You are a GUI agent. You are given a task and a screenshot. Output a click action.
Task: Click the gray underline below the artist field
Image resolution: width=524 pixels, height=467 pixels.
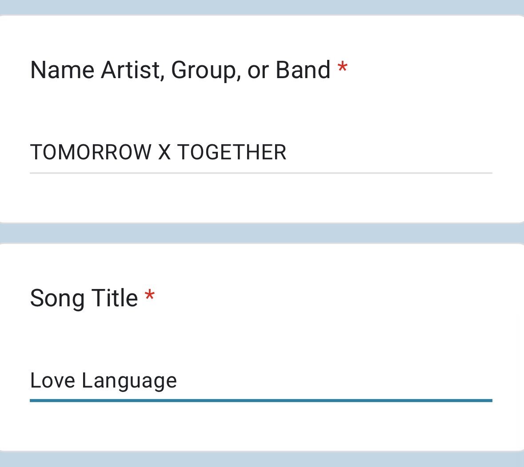[x=261, y=173]
